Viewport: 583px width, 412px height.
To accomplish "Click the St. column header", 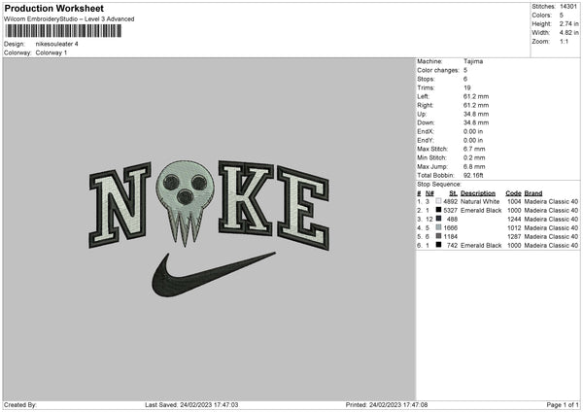I will [453, 193].
